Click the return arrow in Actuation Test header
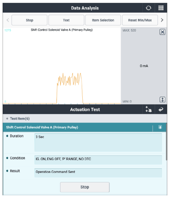 161,109
